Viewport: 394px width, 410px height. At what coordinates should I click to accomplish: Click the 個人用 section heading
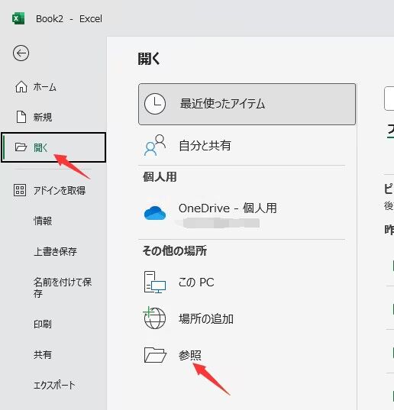coord(160,177)
